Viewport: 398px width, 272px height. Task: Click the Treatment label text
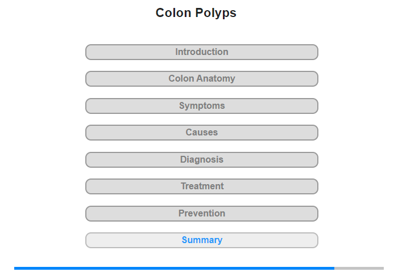[202, 186]
